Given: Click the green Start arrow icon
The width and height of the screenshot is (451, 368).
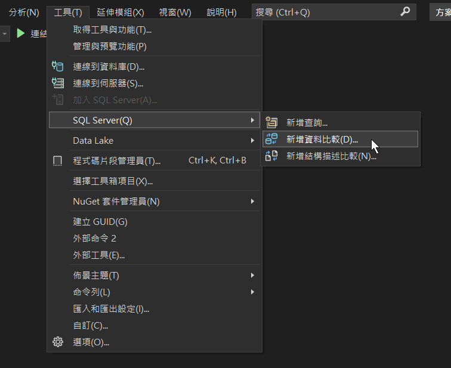Looking at the screenshot, I should 21,33.
